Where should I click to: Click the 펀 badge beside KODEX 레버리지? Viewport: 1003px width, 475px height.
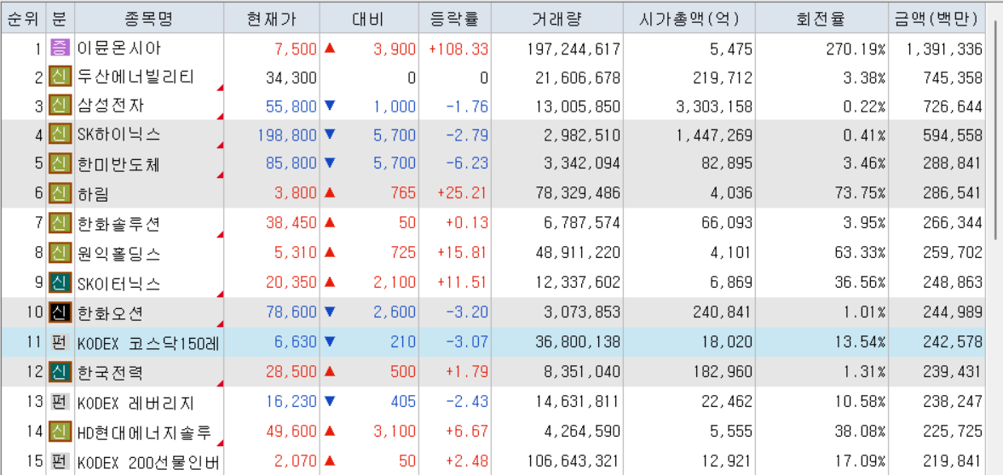coord(59,402)
